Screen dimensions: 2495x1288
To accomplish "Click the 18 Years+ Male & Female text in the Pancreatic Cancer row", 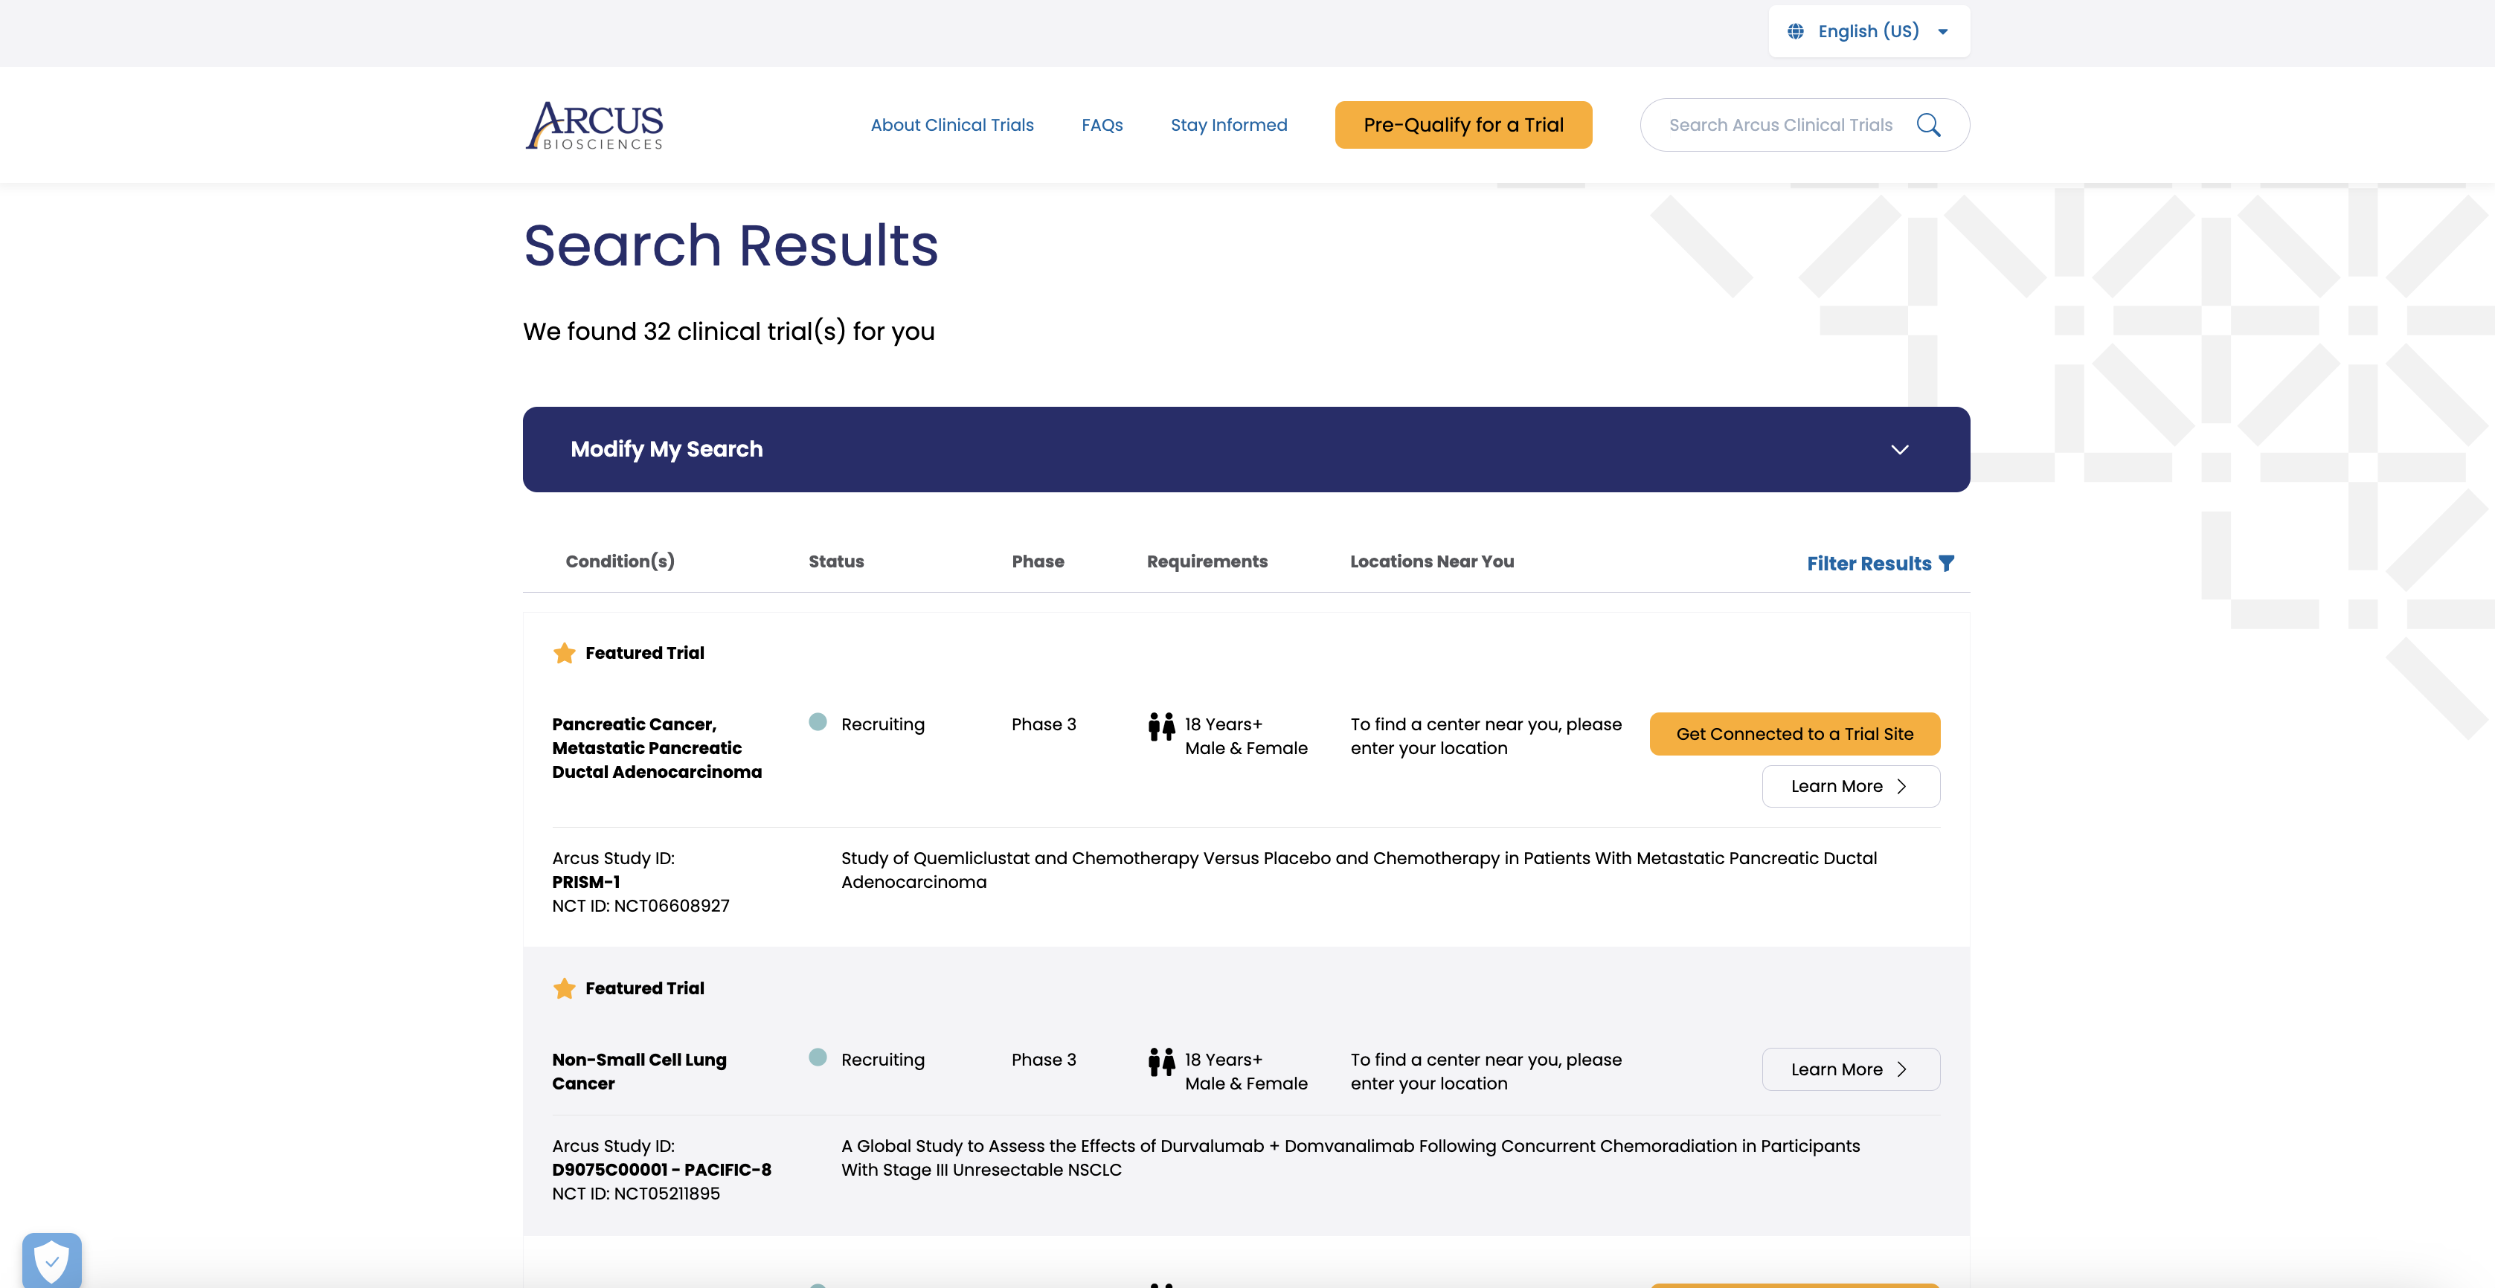I will (x=1245, y=736).
